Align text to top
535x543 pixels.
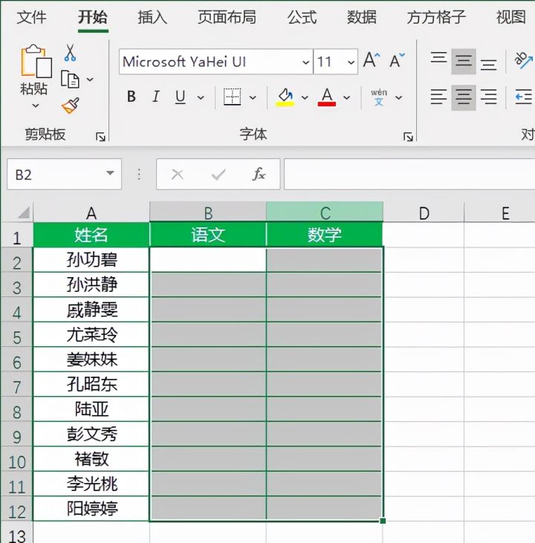pos(438,57)
